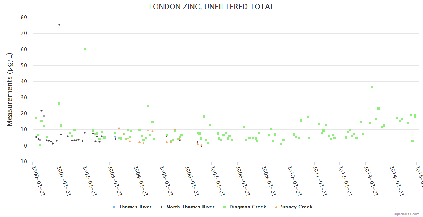
Task: Click the highest North Thames River point near 75
Action: tap(59, 25)
